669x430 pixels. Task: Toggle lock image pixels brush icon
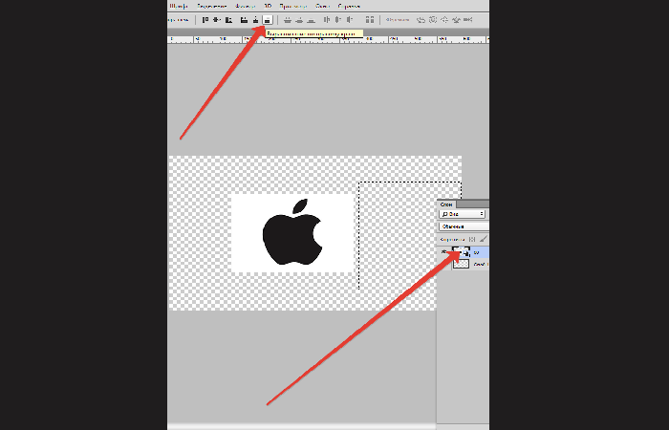point(483,239)
